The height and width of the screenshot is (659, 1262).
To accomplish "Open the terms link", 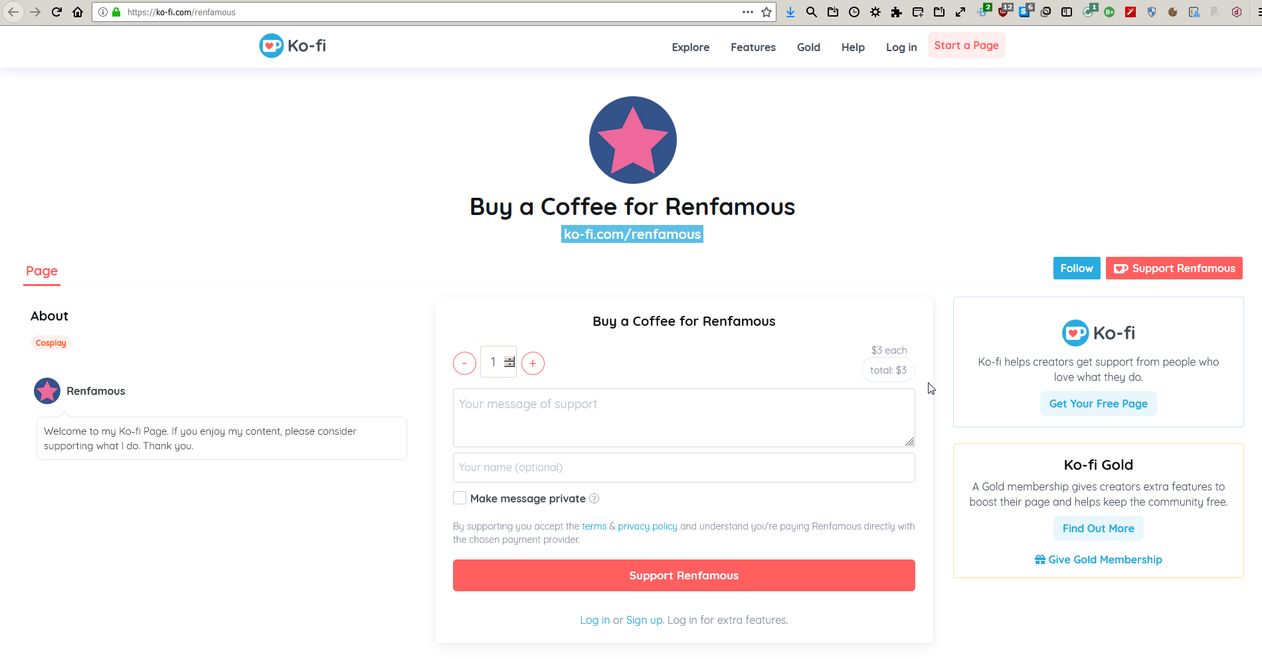I will point(594,526).
